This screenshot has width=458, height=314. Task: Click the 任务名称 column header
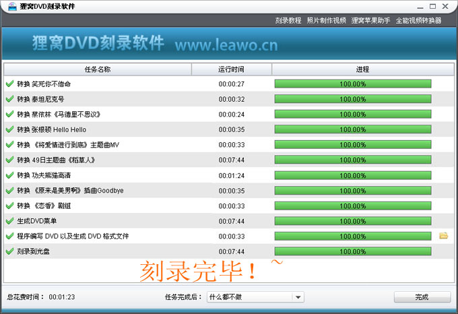click(98, 69)
